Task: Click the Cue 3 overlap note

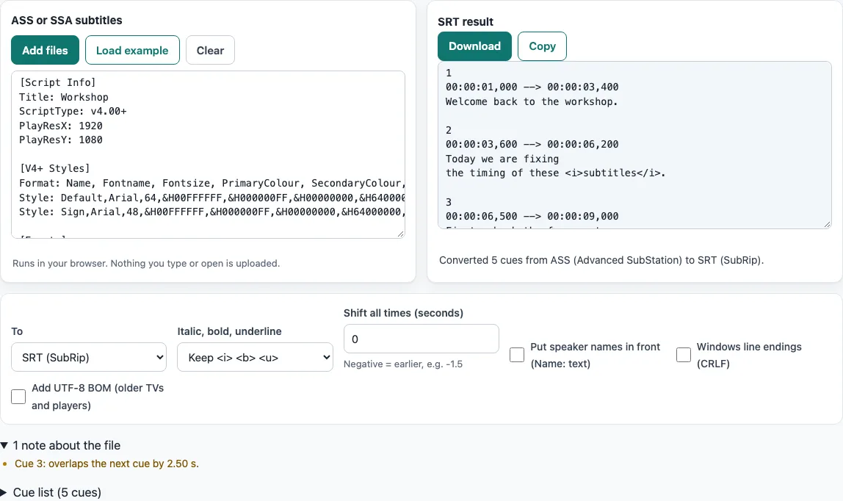Action: coord(106,464)
